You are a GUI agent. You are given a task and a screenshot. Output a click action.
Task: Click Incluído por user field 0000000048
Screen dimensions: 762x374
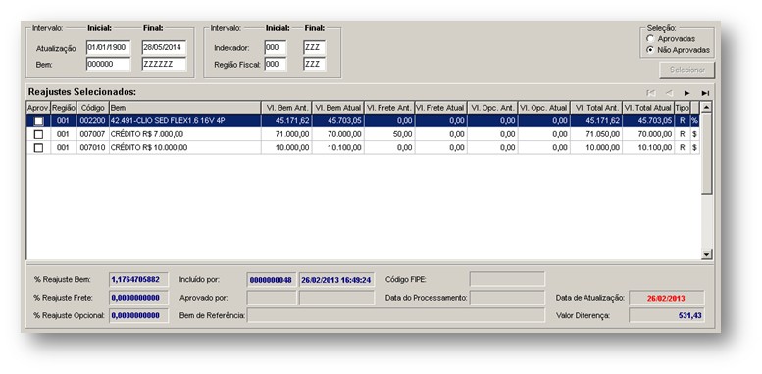coord(272,280)
